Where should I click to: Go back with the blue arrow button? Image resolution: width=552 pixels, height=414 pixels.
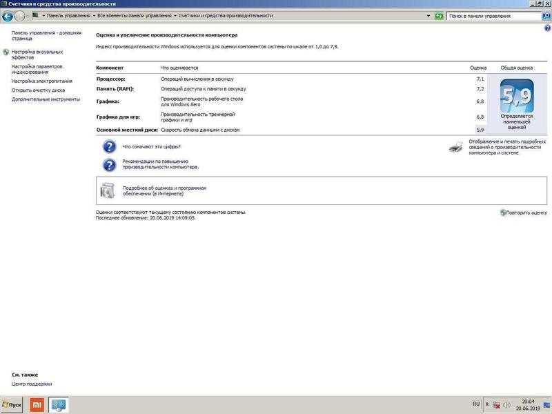(x=8, y=16)
